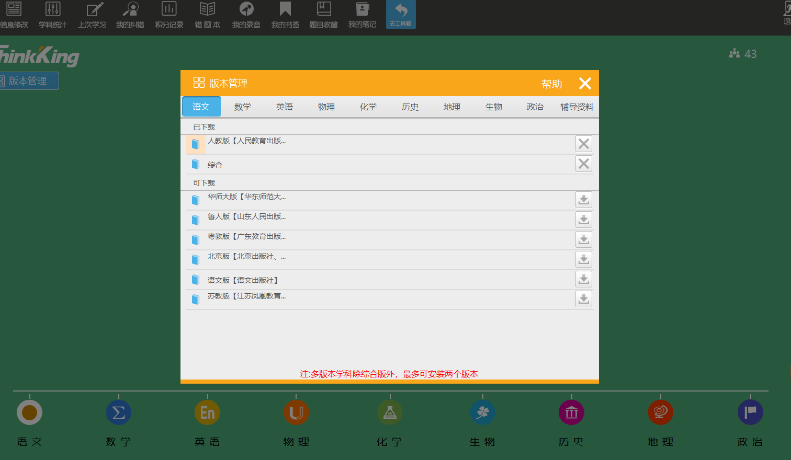Screen dimensions: 791x460
Task: Open 学科统计 statistics icon
Action: pyautogui.click(x=53, y=15)
